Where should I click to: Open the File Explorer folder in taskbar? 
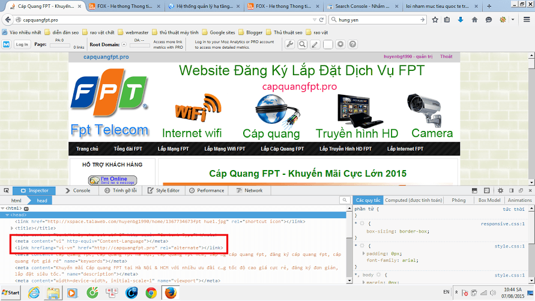tap(53, 293)
